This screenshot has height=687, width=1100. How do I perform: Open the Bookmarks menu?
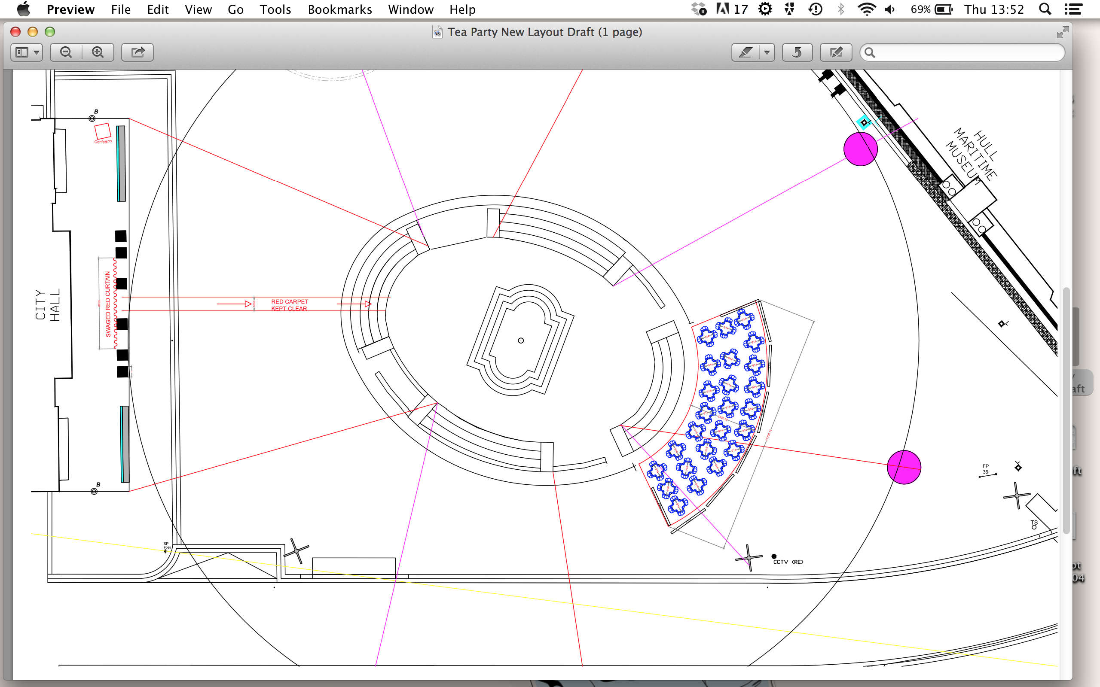(x=339, y=9)
